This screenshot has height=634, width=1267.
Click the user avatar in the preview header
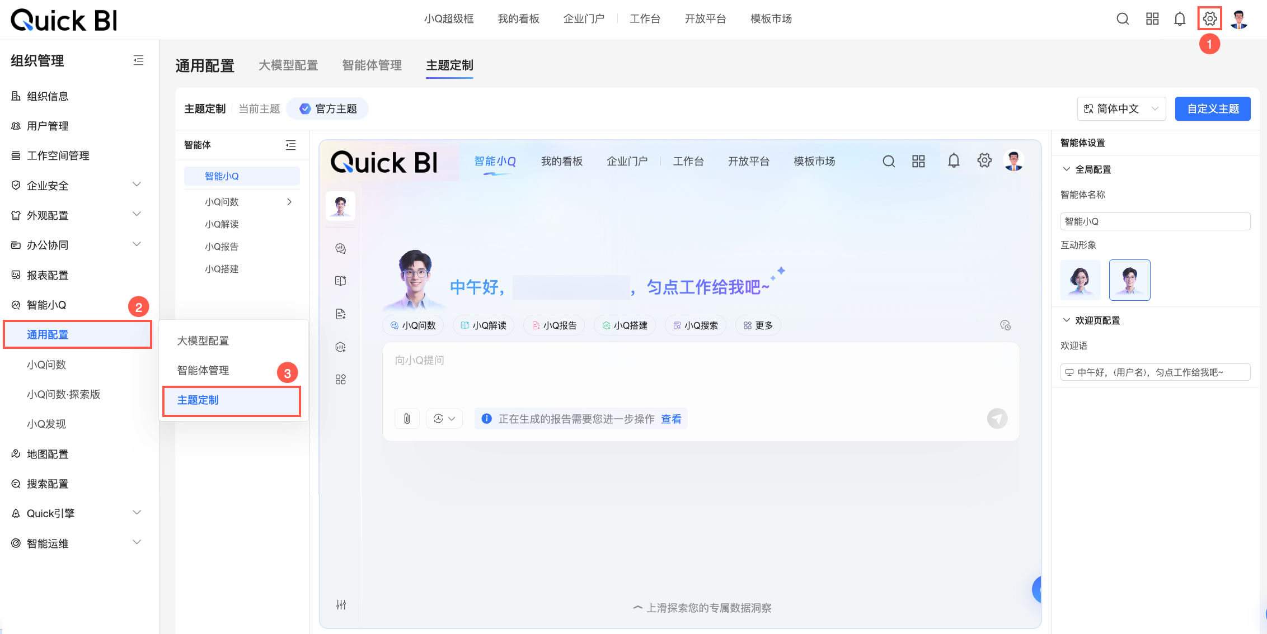coord(1013,161)
